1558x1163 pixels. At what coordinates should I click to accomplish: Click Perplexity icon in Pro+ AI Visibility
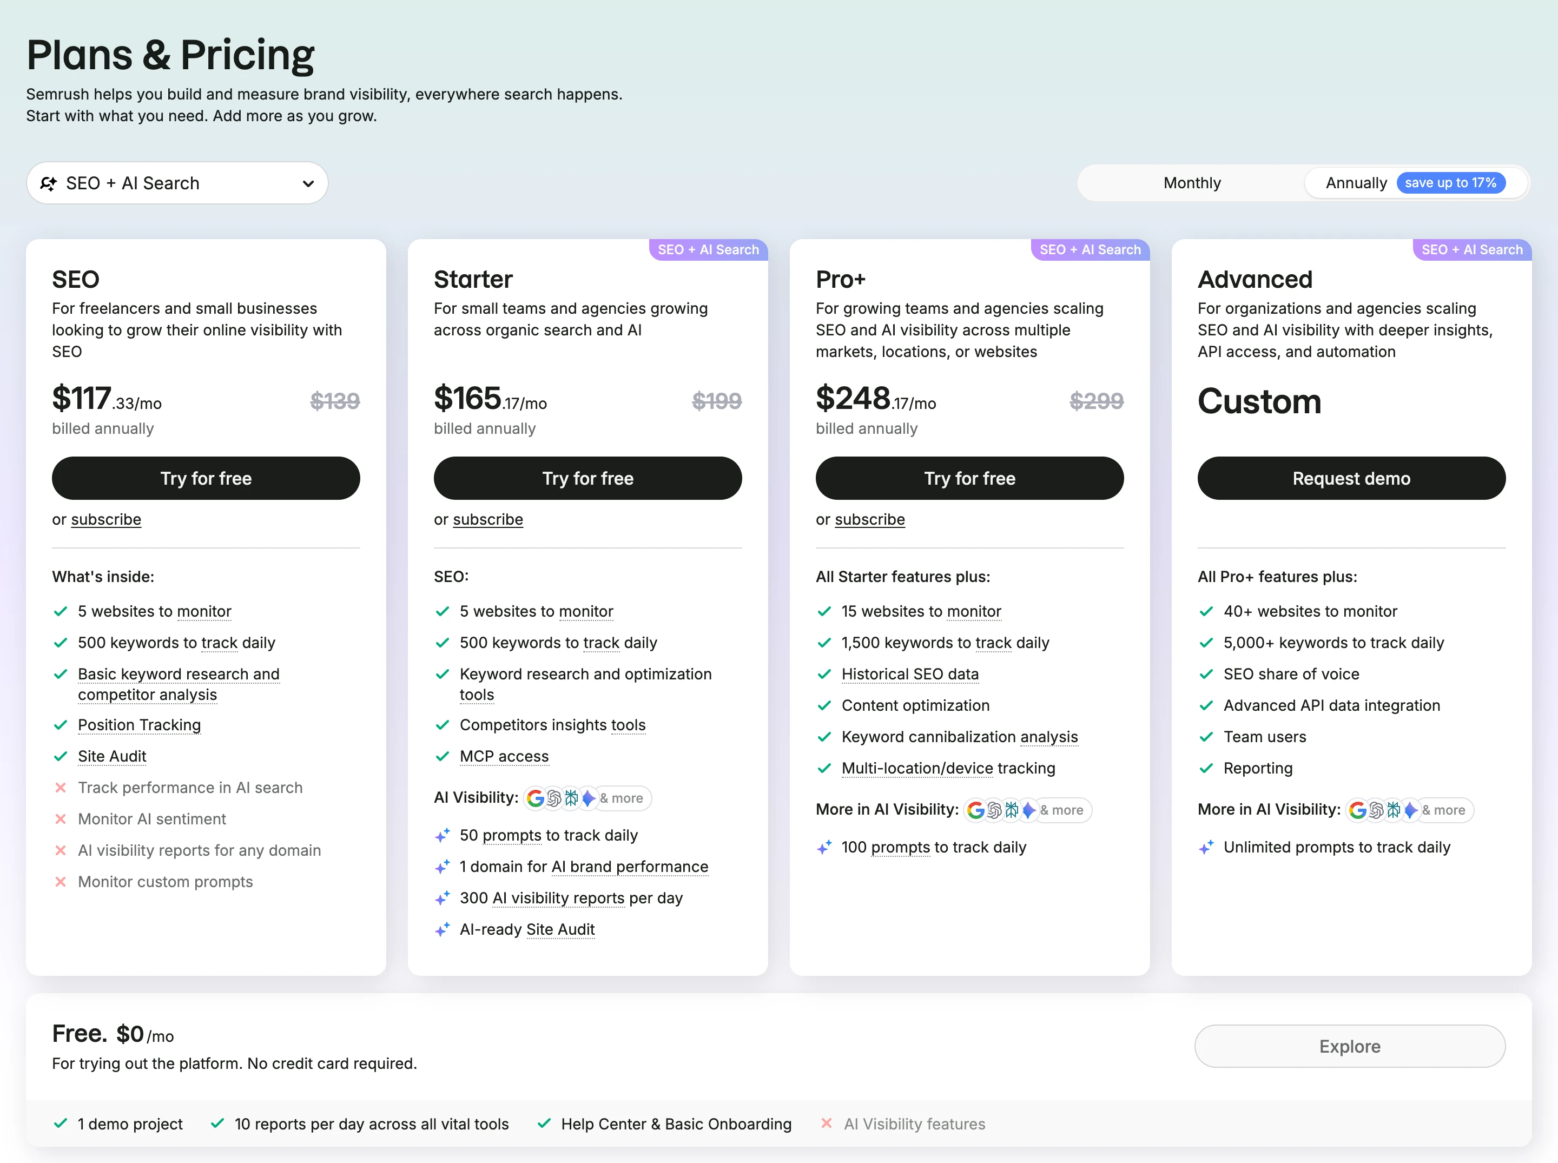[1011, 810]
